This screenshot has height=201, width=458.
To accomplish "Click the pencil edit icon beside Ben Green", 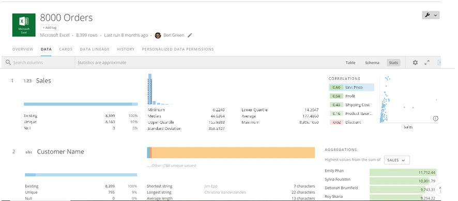I will point(190,35).
